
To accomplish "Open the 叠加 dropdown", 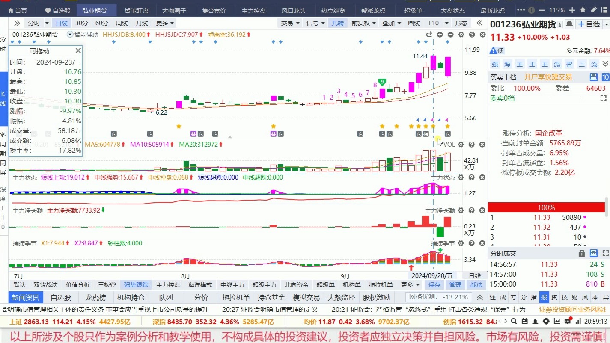I will 392,23.
